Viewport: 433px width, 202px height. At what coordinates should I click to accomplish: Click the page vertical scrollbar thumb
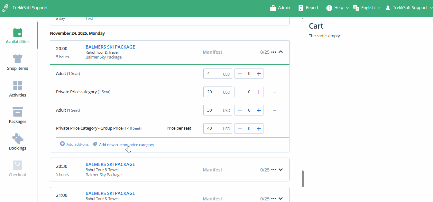(303, 179)
